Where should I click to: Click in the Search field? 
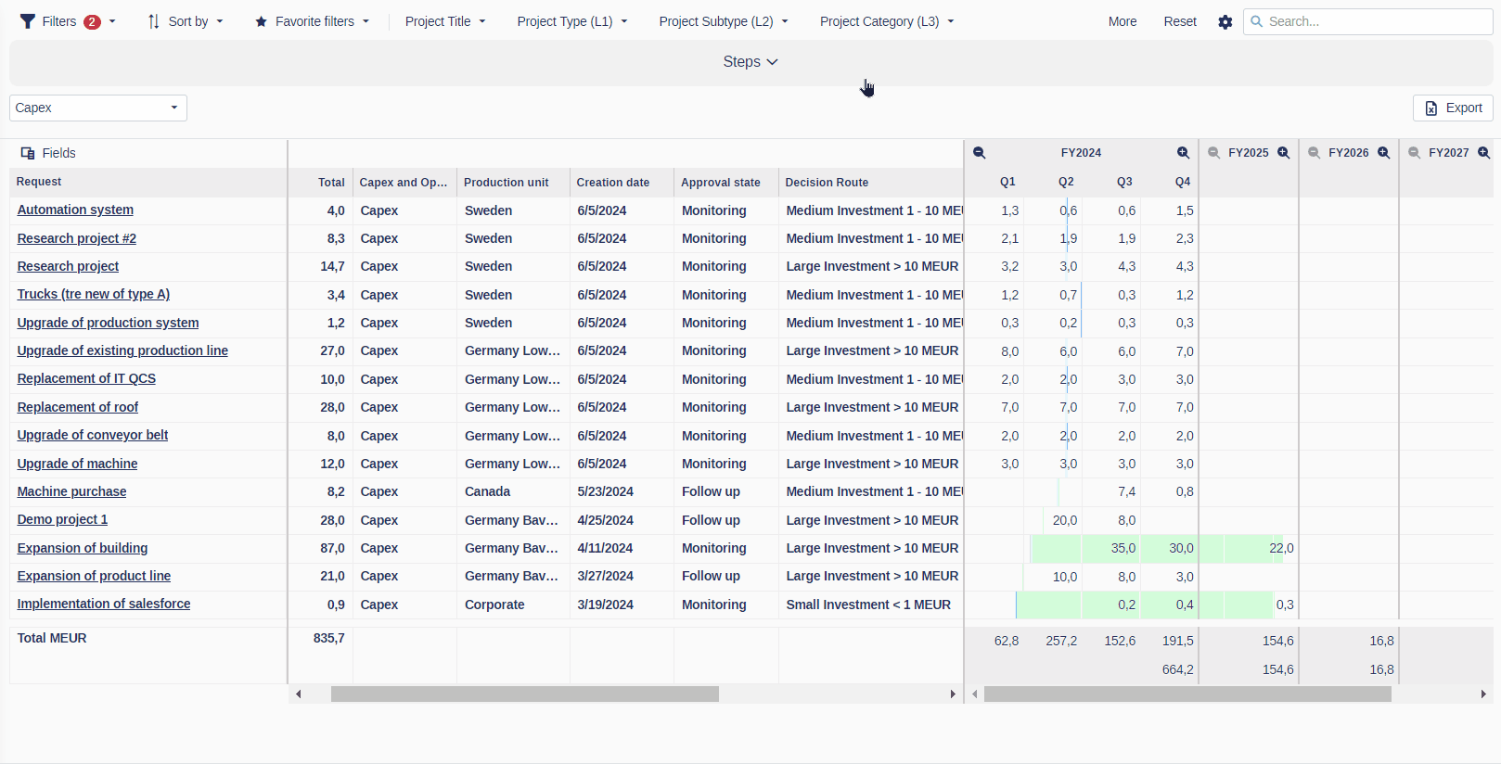click(x=1368, y=21)
